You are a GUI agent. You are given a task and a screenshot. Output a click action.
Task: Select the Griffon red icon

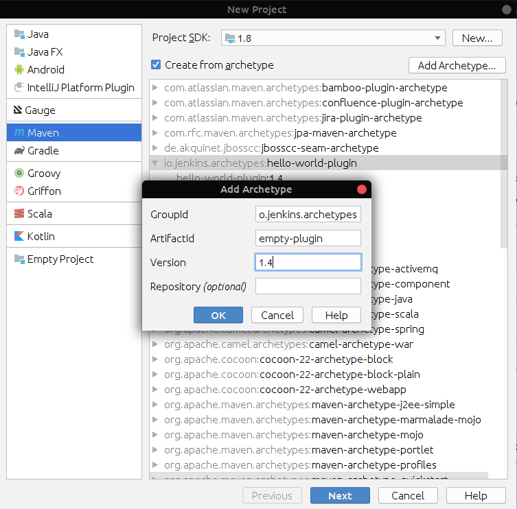click(19, 191)
